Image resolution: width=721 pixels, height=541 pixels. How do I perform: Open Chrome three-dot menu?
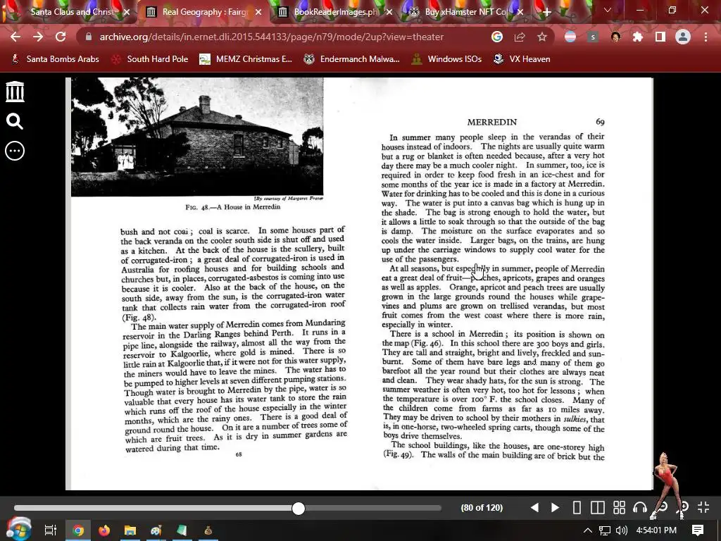706,37
